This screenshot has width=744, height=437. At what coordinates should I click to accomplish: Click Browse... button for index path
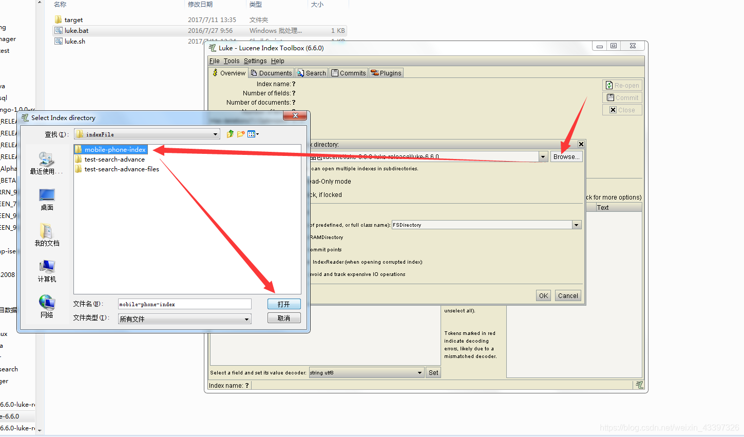[567, 156]
